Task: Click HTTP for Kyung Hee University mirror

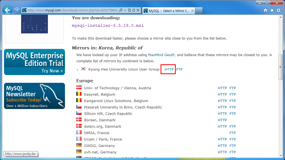Action: point(169,69)
